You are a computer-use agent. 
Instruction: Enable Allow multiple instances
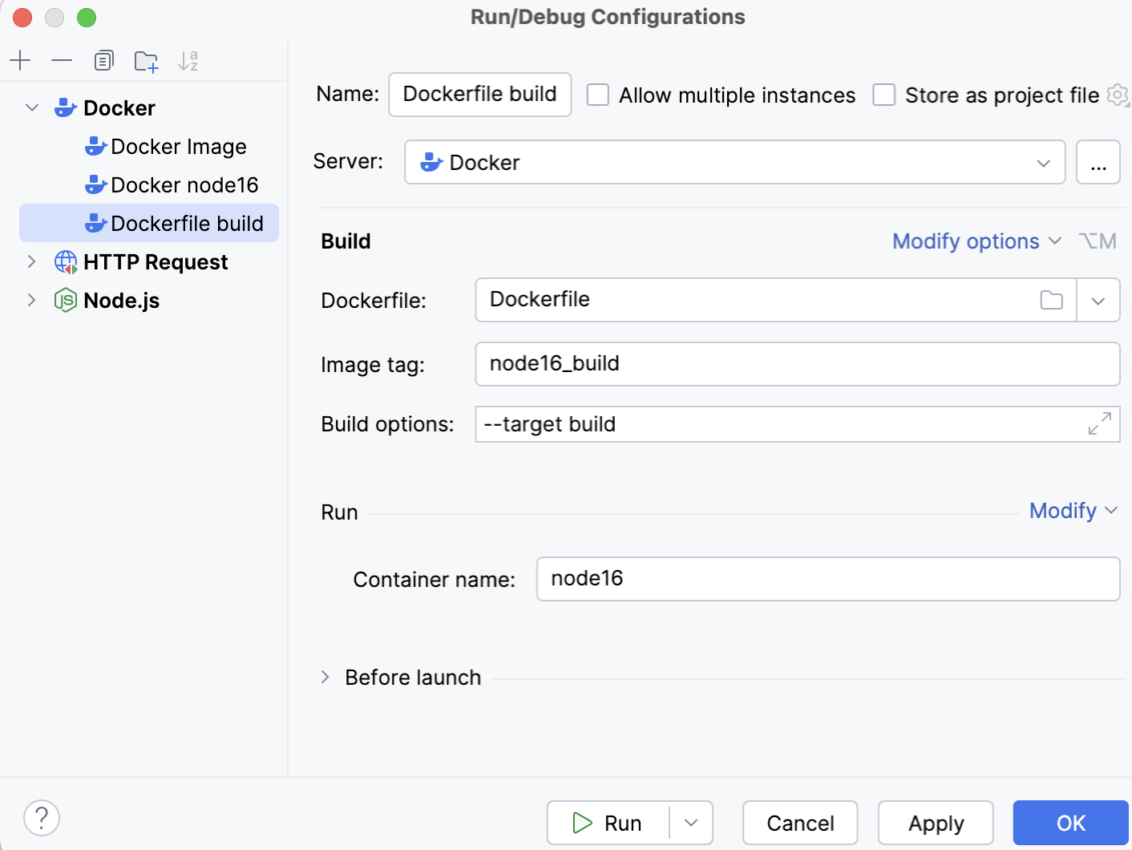click(x=597, y=95)
